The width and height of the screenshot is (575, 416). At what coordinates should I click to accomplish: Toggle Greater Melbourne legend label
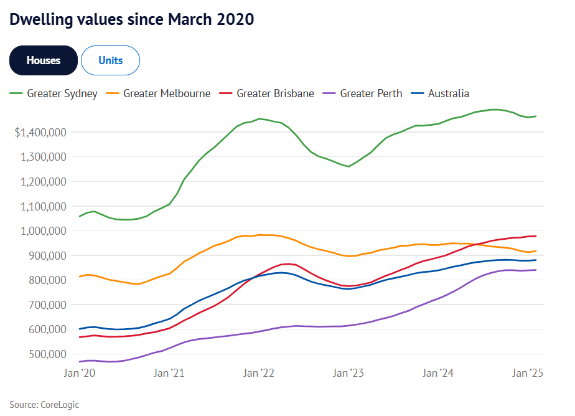(167, 93)
